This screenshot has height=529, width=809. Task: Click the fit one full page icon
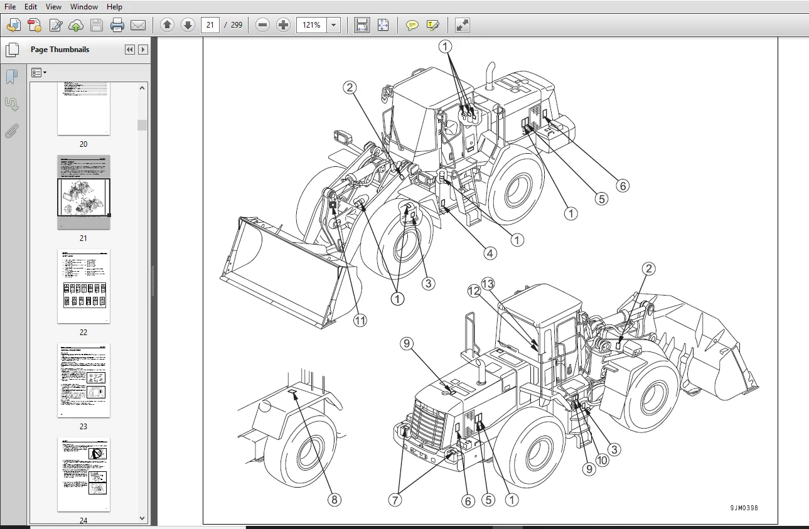coord(383,25)
